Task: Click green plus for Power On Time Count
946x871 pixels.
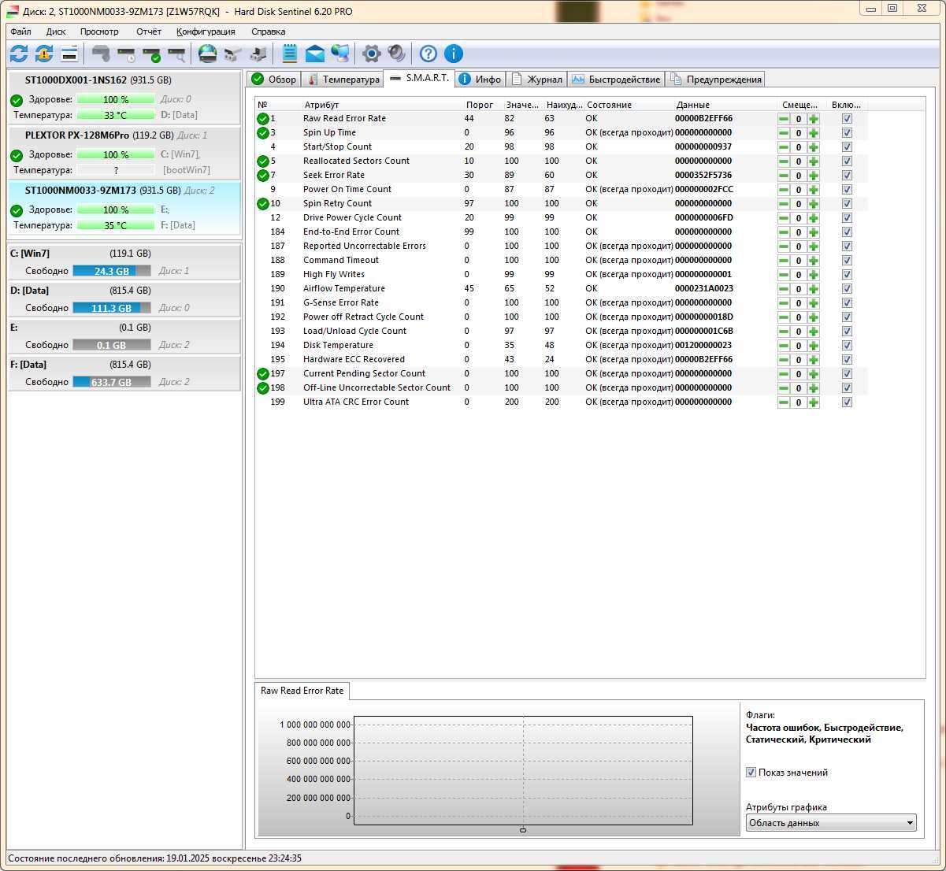Action: tap(813, 190)
